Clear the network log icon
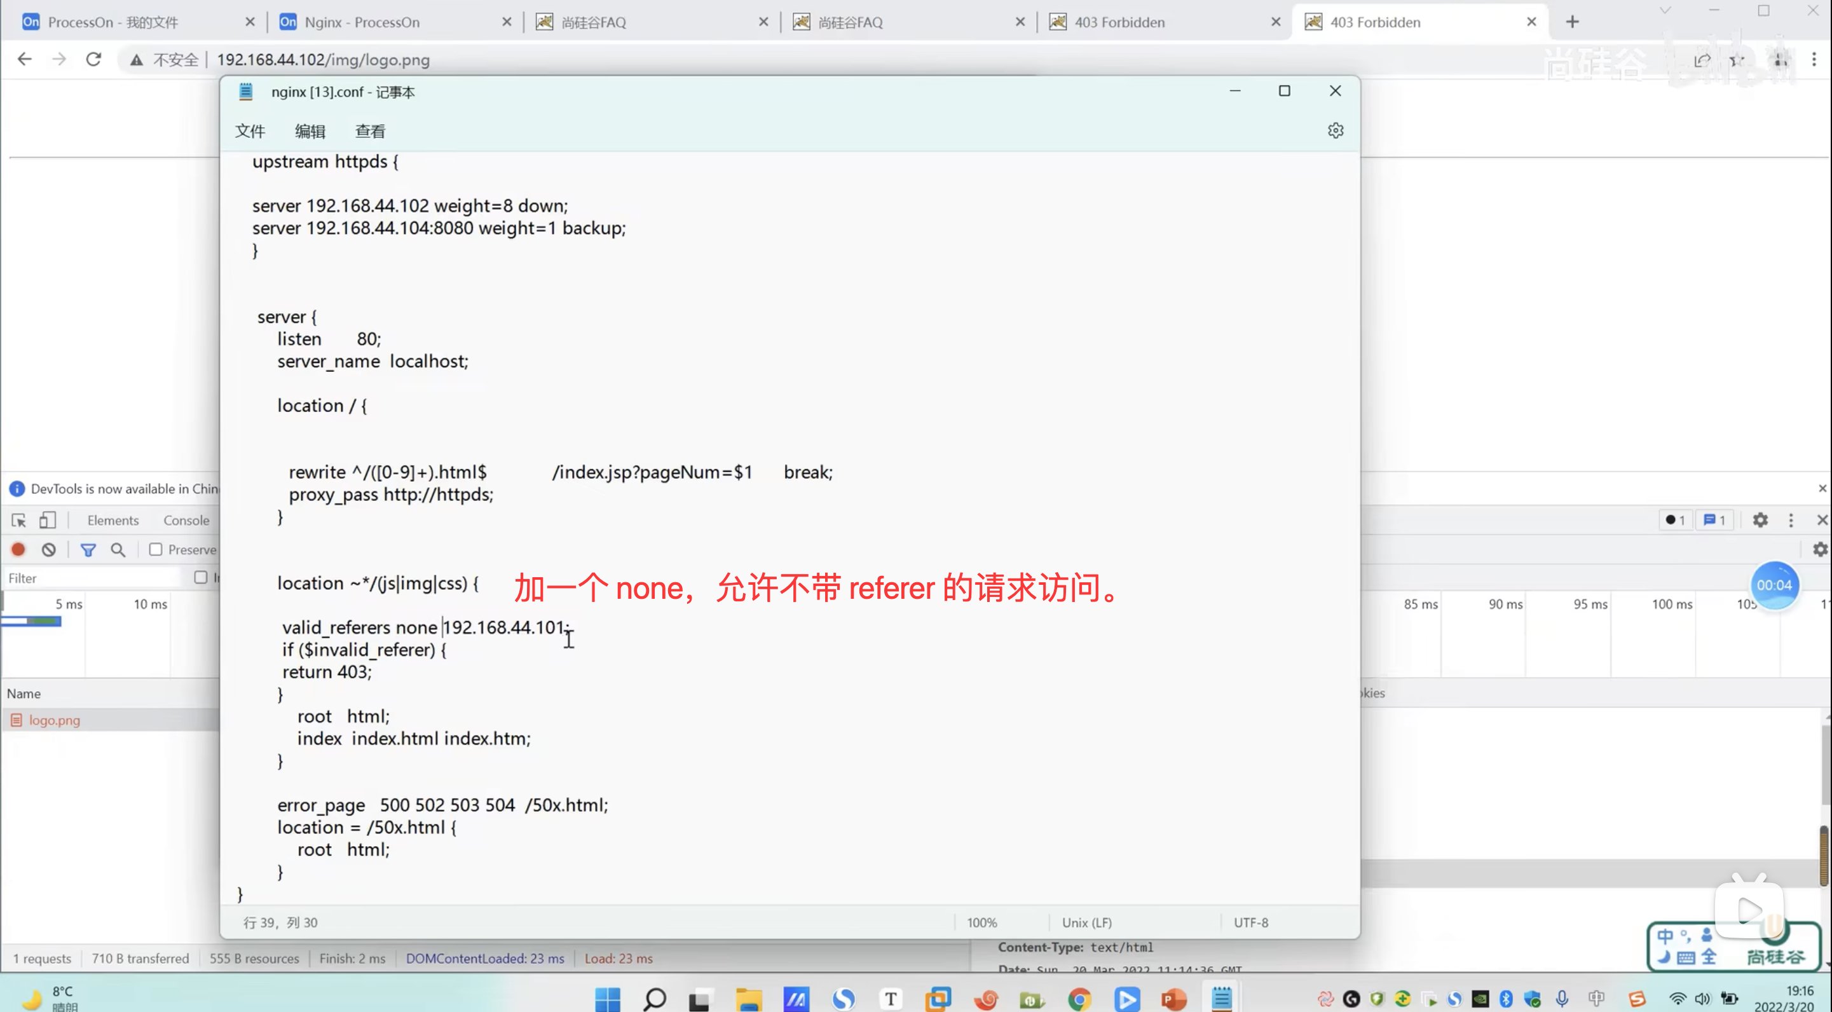 pos(48,550)
